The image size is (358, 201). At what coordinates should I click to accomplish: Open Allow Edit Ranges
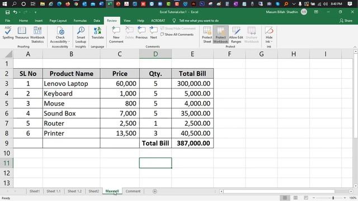click(x=236, y=35)
